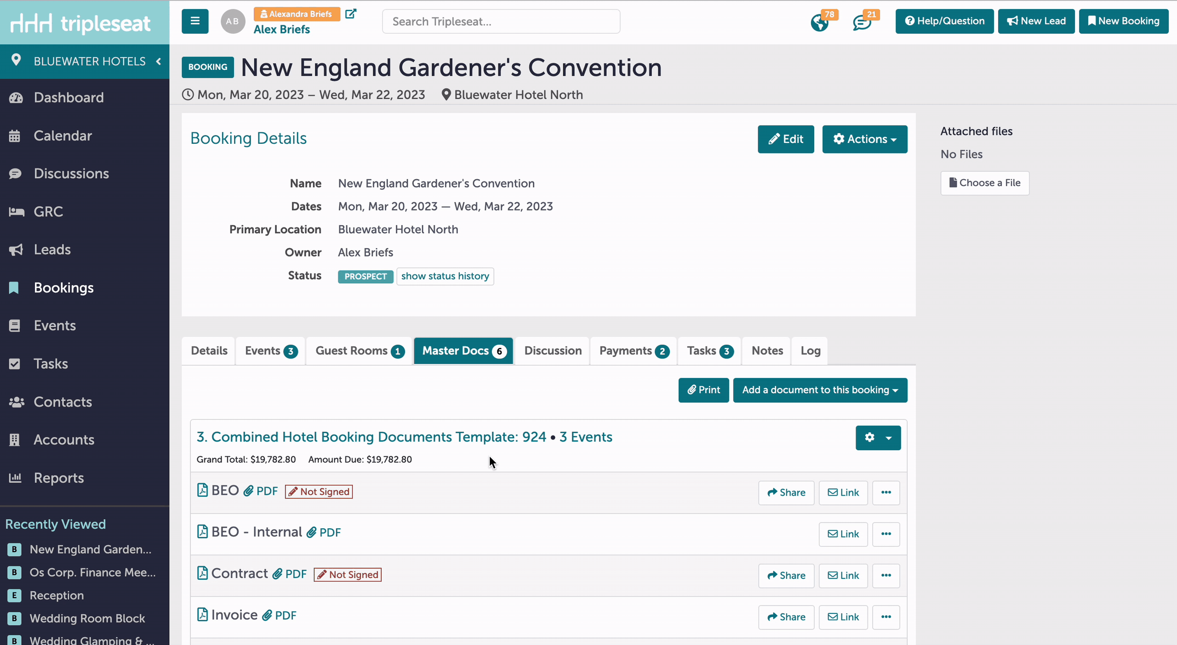Image resolution: width=1177 pixels, height=645 pixels.
Task: Open the chat messages icon with 21 badge
Action: 862,22
